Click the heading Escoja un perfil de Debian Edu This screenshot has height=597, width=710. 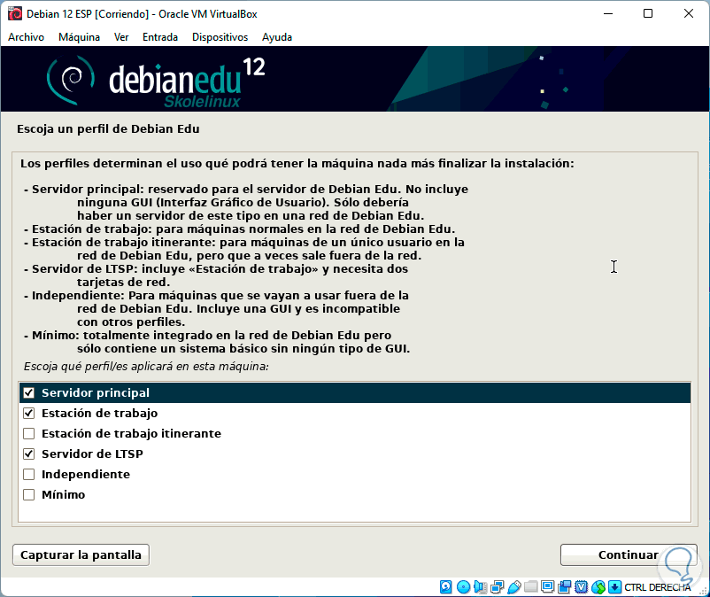(108, 129)
